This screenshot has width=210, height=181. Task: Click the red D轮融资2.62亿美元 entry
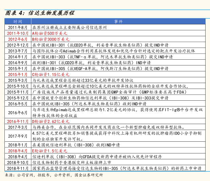point(51,121)
